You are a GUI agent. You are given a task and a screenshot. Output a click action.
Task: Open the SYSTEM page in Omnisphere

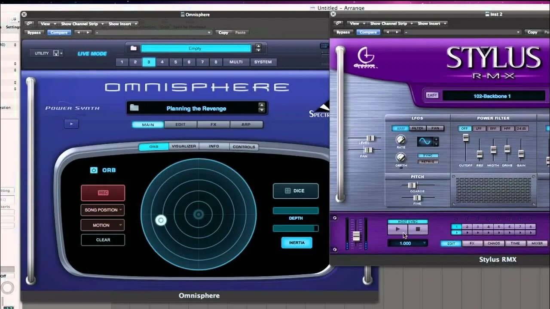tap(263, 62)
